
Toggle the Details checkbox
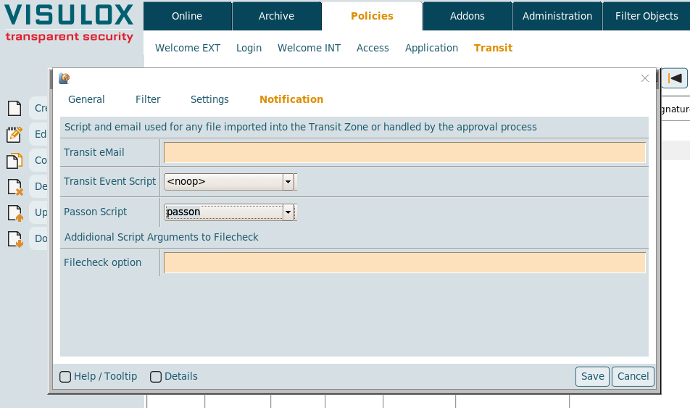pyautogui.click(x=156, y=377)
